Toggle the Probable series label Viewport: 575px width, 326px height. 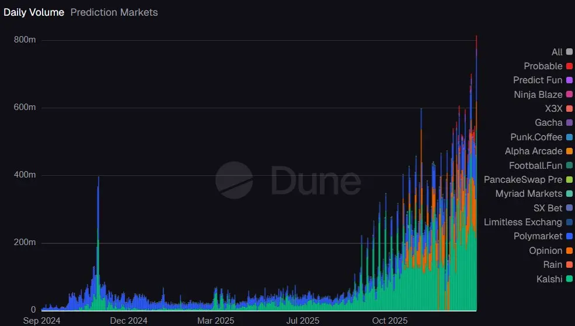[543, 66]
